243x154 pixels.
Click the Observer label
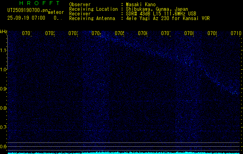pos(80,4)
